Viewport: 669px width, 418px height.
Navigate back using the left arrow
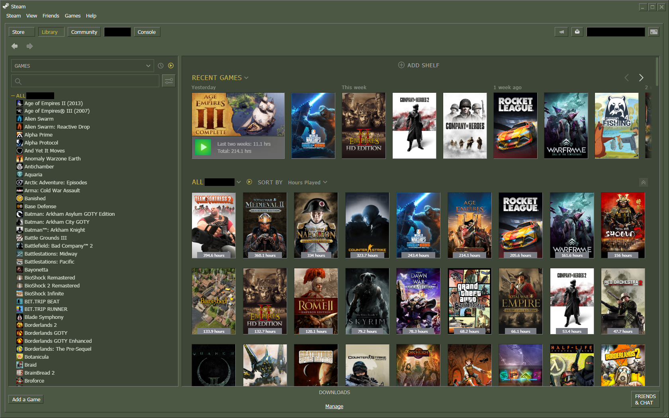click(14, 46)
